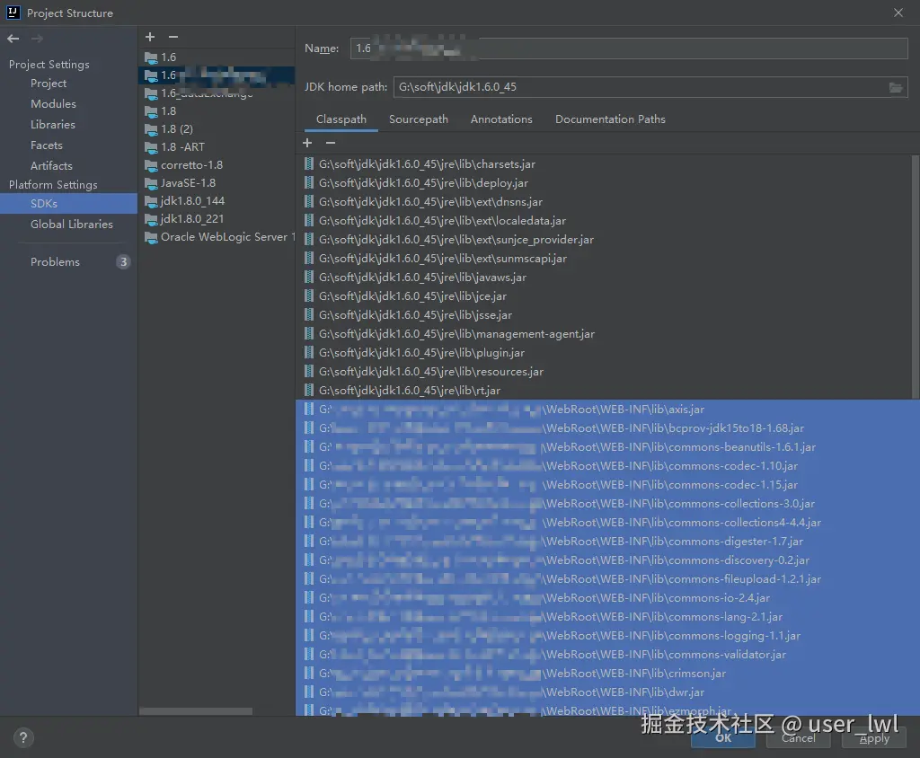Select the commons-validator.jar row
Screen dimensions: 920x758
tap(608, 654)
